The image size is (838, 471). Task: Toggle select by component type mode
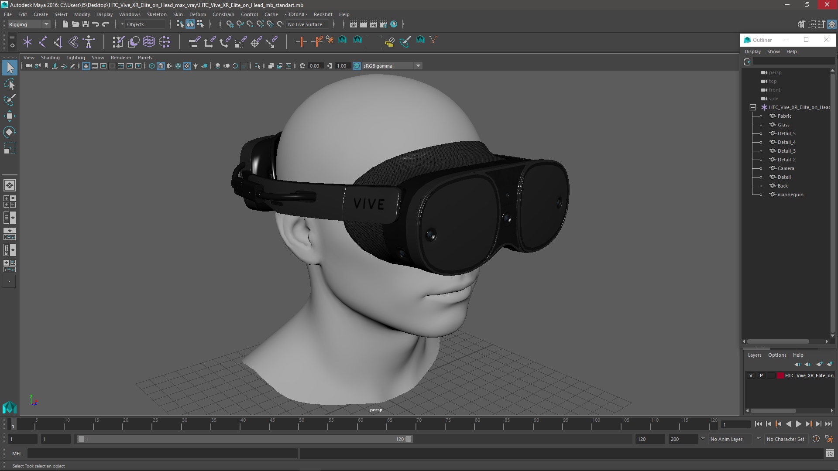pyautogui.click(x=200, y=24)
